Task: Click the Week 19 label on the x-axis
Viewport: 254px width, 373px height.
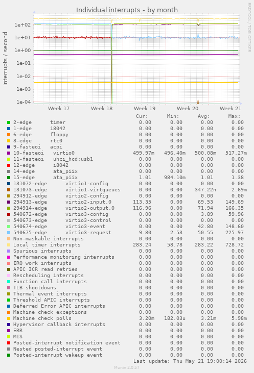Action: (145, 109)
